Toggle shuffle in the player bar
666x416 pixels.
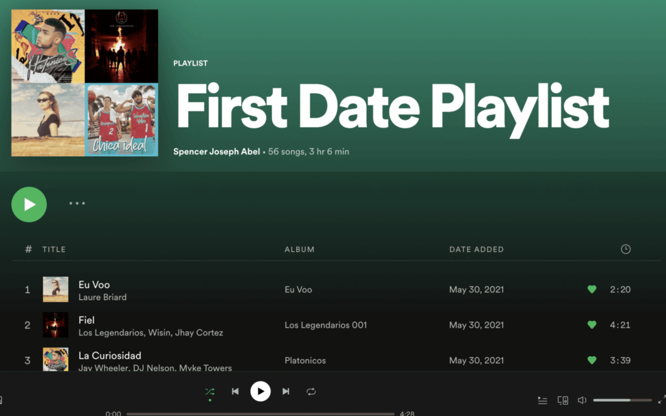click(x=210, y=391)
